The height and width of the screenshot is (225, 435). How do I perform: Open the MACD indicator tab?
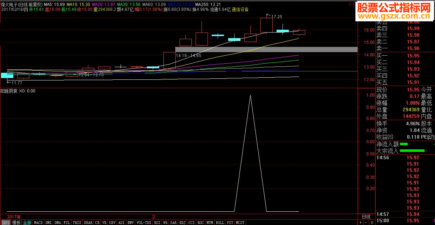[38, 223]
